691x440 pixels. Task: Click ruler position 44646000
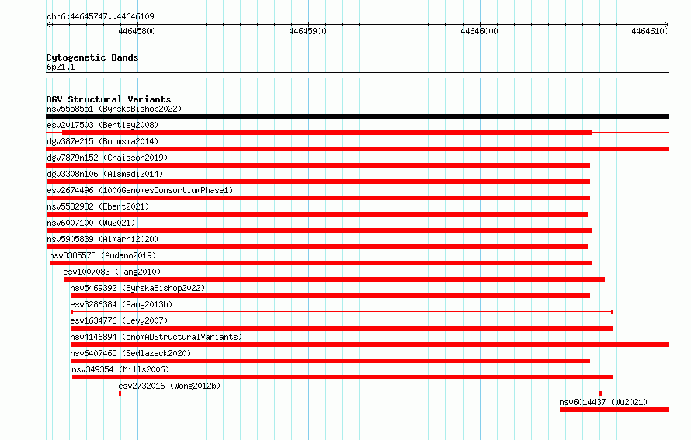479,31
